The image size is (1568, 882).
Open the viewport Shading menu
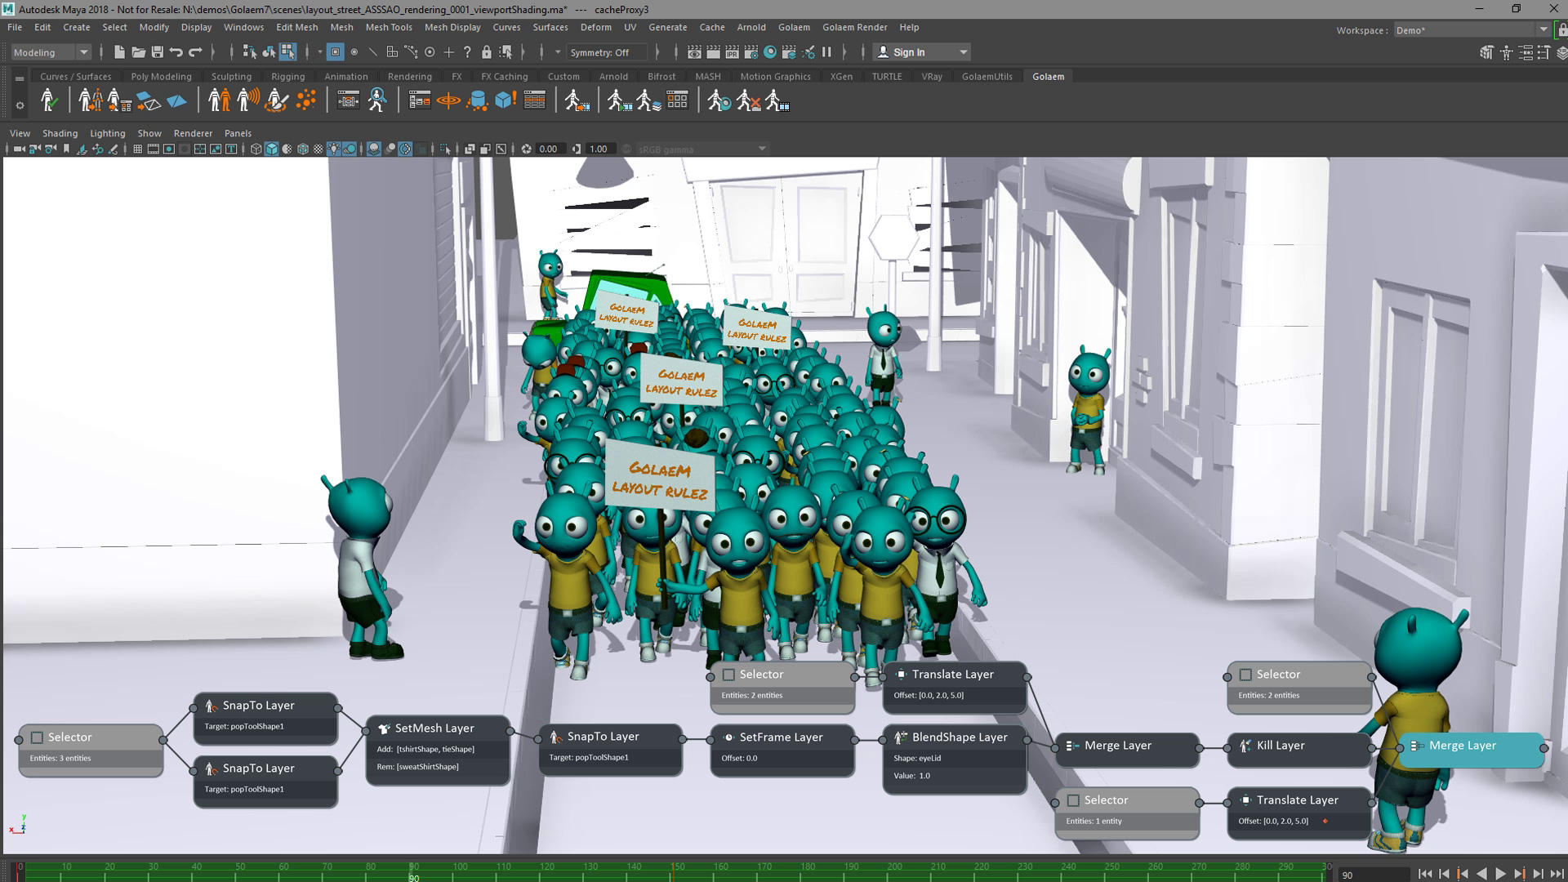60,133
